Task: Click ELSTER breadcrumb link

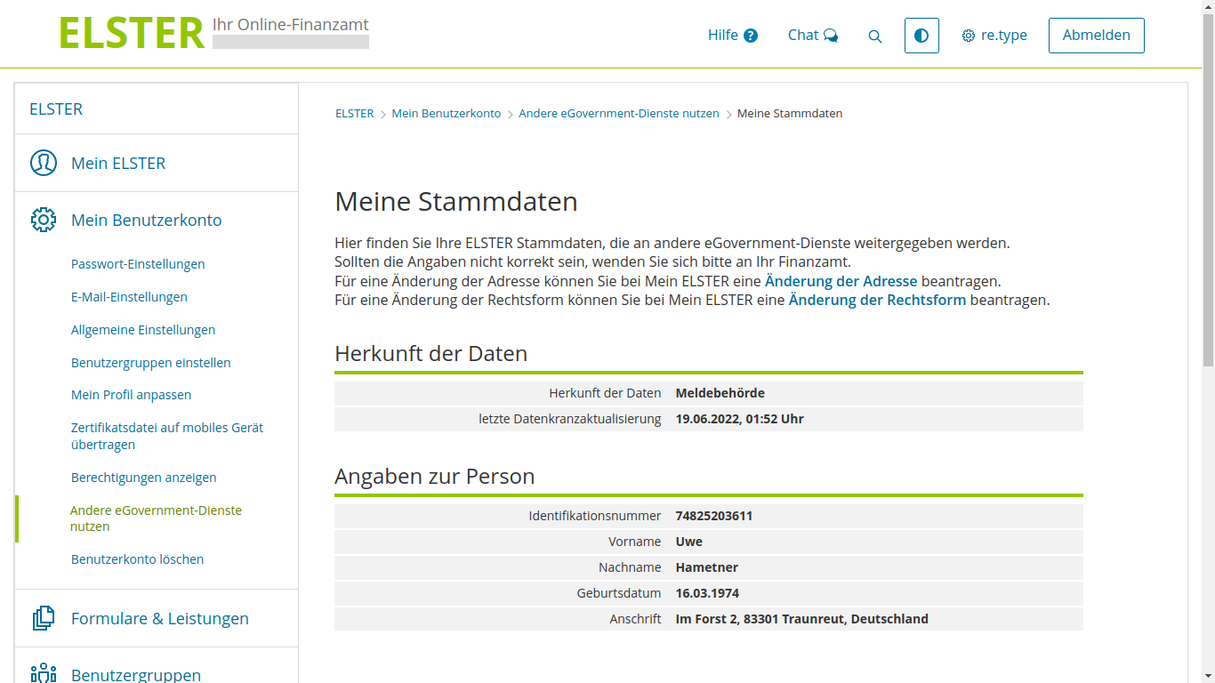Action: (x=355, y=114)
